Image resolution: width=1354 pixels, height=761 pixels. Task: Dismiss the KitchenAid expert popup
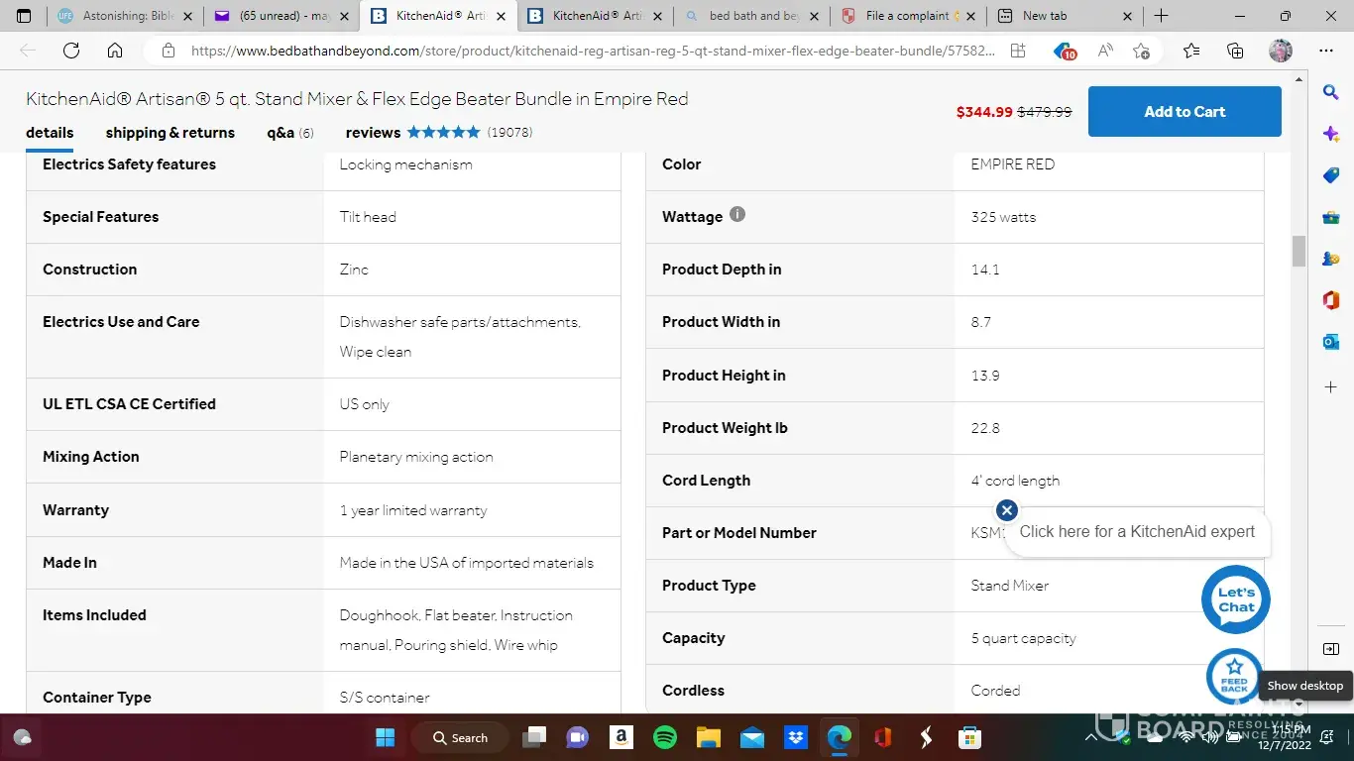click(1007, 510)
